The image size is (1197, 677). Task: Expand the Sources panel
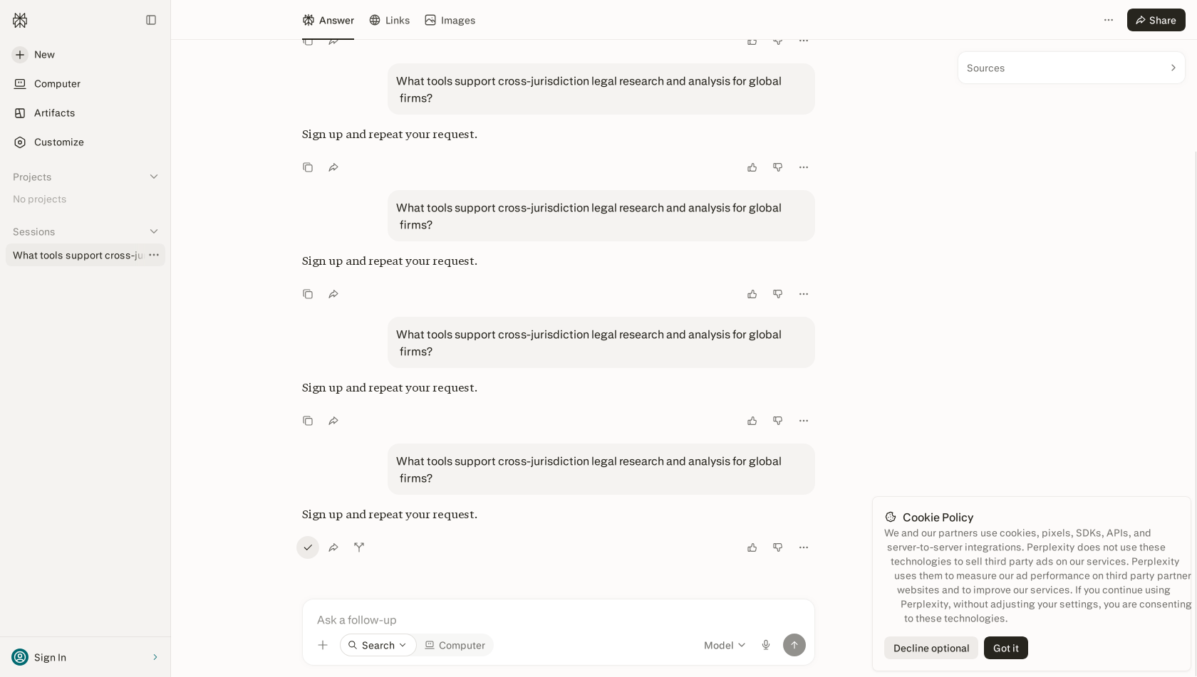click(1071, 68)
